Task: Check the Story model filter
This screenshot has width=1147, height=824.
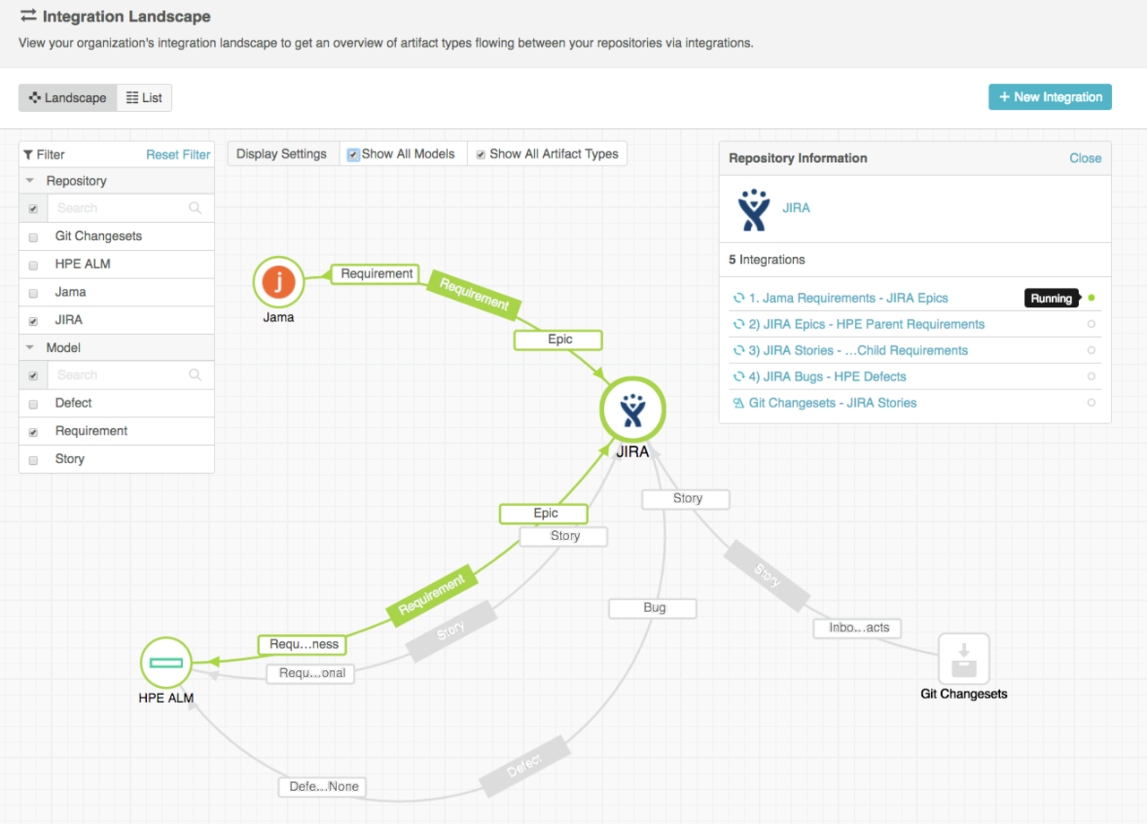Action: (32, 459)
